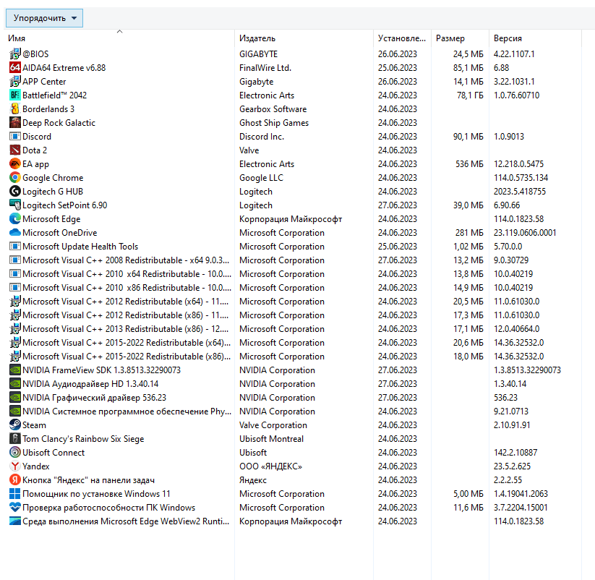Click Visual C++ 2008 Redistributable x64 entry
This screenshot has height=580, width=595.
(126, 260)
